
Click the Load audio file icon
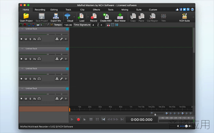(x=81, y=16)
